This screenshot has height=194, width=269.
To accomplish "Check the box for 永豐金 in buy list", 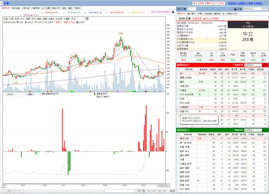I will coord(178,90).
